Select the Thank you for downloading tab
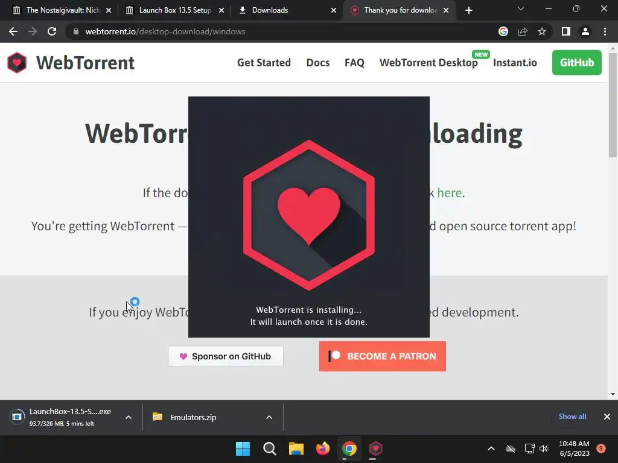Image resolution: width=618 pixels, height=463 pixels. point(399,10)
